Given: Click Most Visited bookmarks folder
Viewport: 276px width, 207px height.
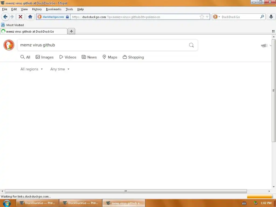Looking at the screenshot, I should click(x=12, y=25).
